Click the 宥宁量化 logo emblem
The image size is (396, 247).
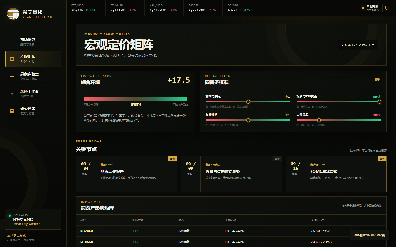tap(13, 14)
